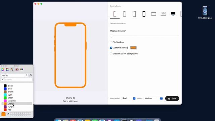The image size is (215, 121).
Task: Click the Save button
Action: click(172, 98)
